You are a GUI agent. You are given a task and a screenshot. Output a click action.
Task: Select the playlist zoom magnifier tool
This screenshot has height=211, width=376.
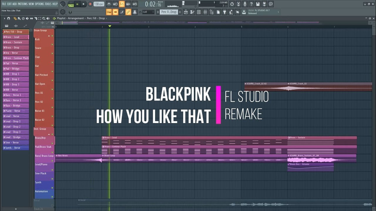[44, 18]
